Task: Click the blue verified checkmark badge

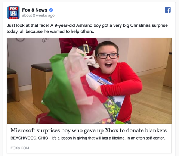Action: pos(51,10)
